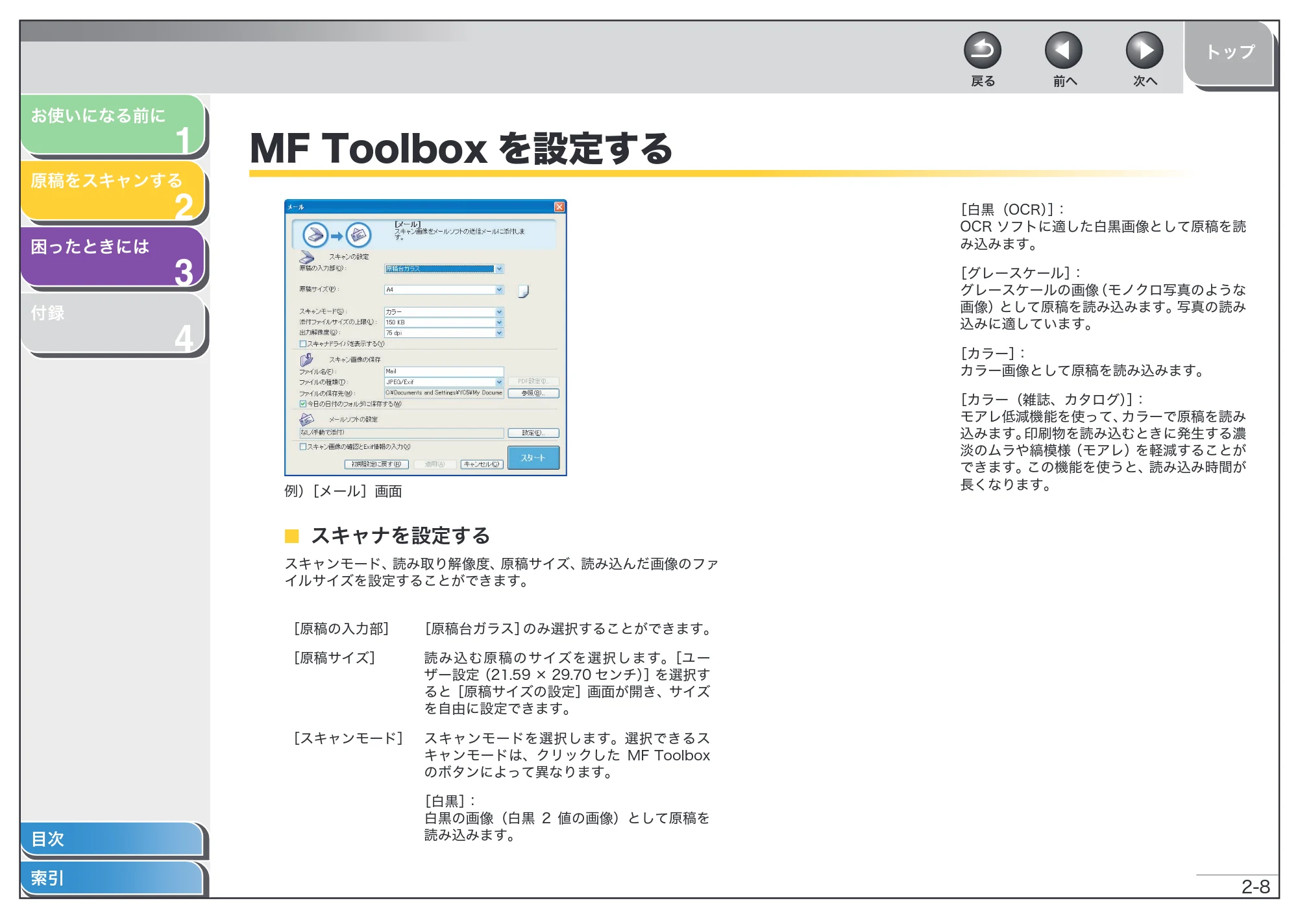Click the ファイルの保存先 path field
The height and width of the screenshot is (918, 1298).
pos(444,393)
